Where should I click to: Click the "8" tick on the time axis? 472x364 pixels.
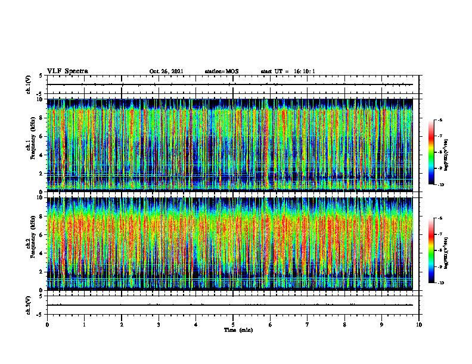point(344,325)
